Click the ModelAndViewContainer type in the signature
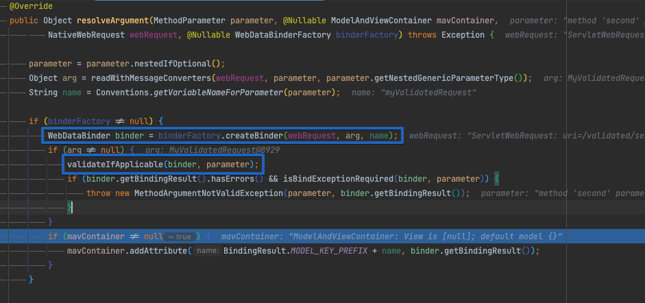 [x=381, y=21]
